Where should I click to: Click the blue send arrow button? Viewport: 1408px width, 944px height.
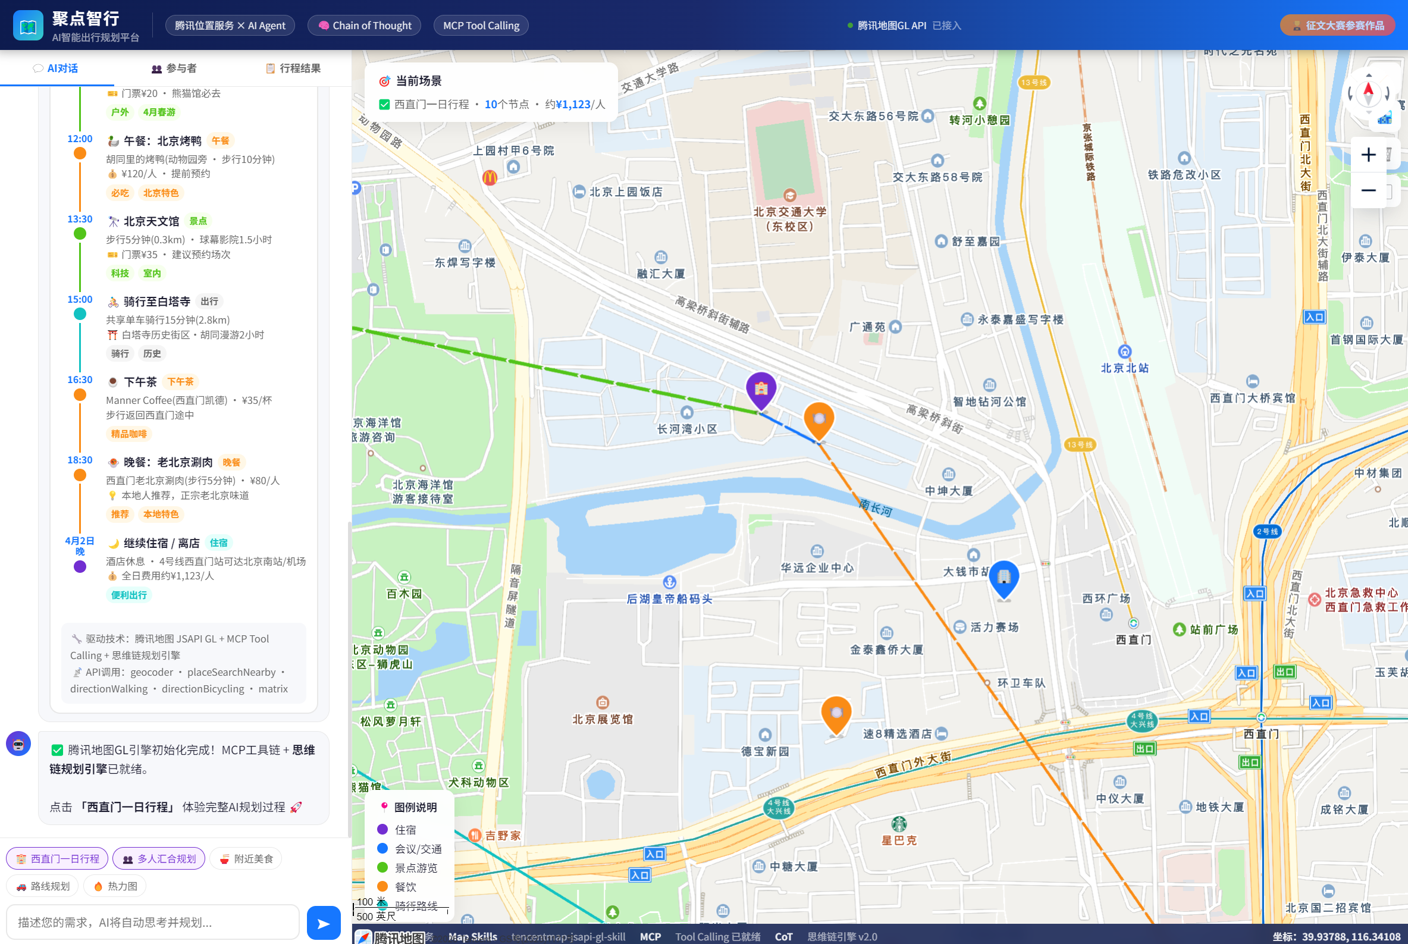tap(323, 922)
